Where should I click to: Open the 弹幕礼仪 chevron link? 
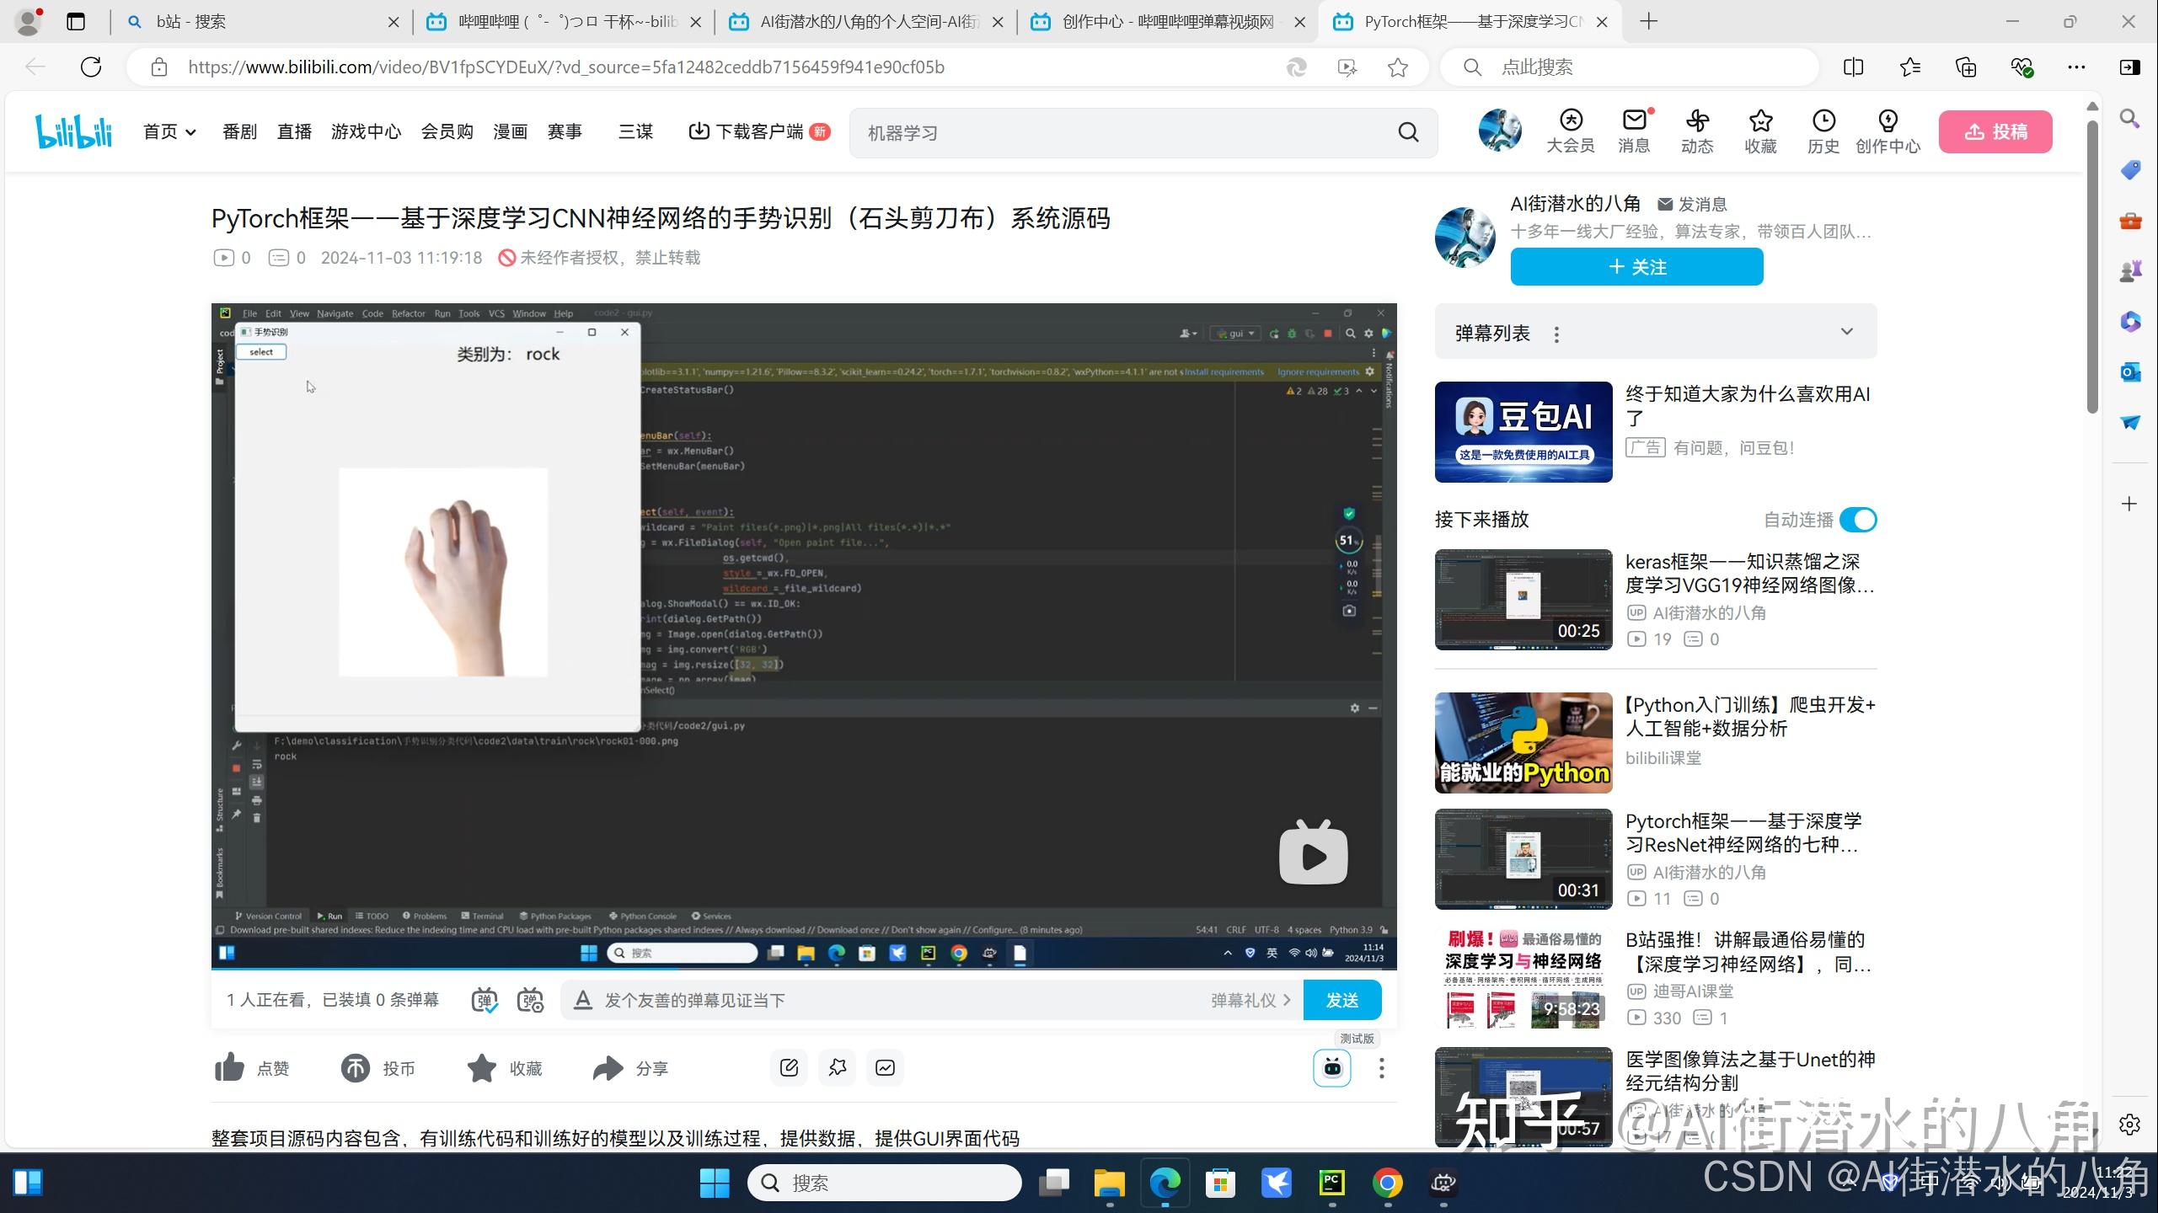coord(1250,1000)
